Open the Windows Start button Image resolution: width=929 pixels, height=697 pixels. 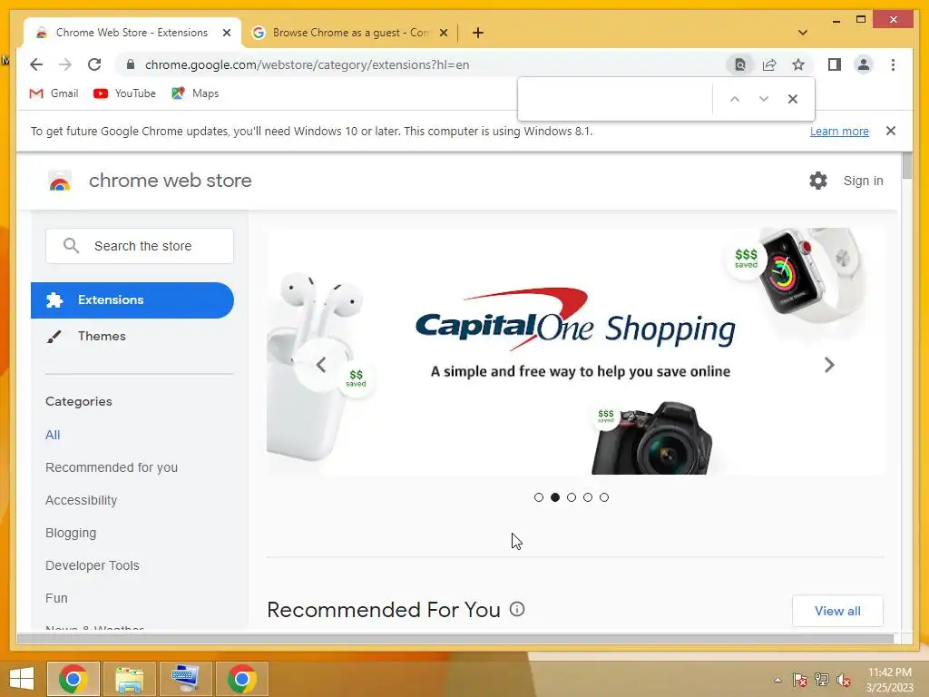point(22,679)
